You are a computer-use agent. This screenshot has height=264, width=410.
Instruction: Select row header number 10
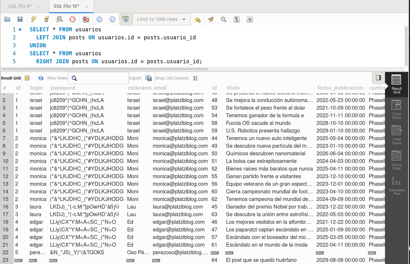[6, 161]
